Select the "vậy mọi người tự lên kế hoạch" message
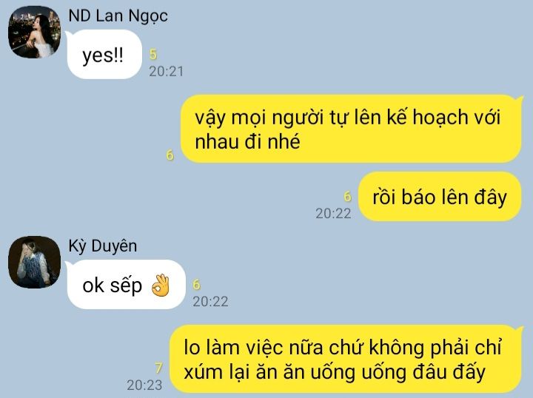This screenshot has width=533, height=398. click(x=352, y=129)
